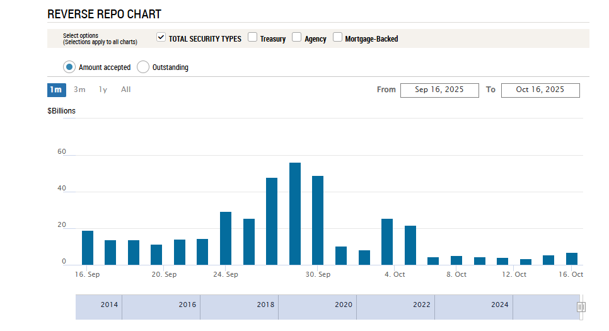Click the 4 Oct bar

pos(387,242)
